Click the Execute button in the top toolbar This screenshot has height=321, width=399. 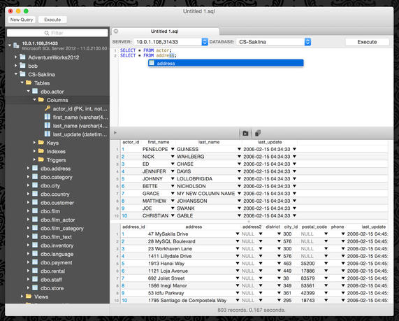coord(52,20)
